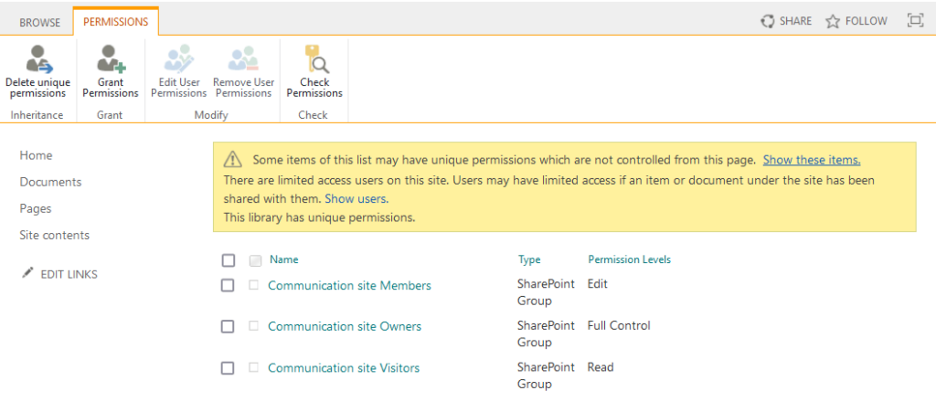This screenshot has width=936, height=412.
Task: Click the Share icon in top bar
Action: click(767, 21)
